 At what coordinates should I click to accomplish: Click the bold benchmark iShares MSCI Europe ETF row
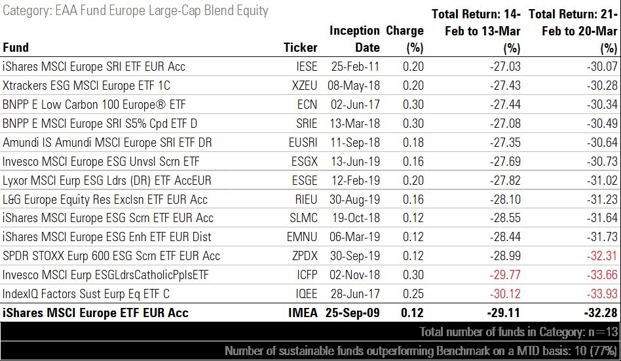click(x=96, y=313)
